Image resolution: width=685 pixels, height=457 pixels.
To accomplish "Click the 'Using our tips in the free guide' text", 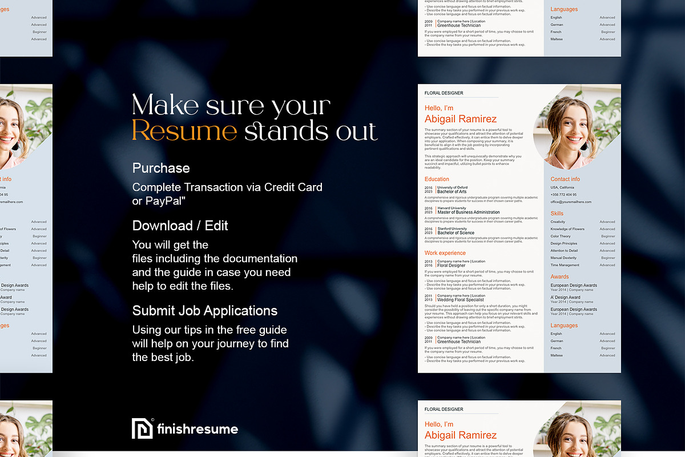I will 209,330.
